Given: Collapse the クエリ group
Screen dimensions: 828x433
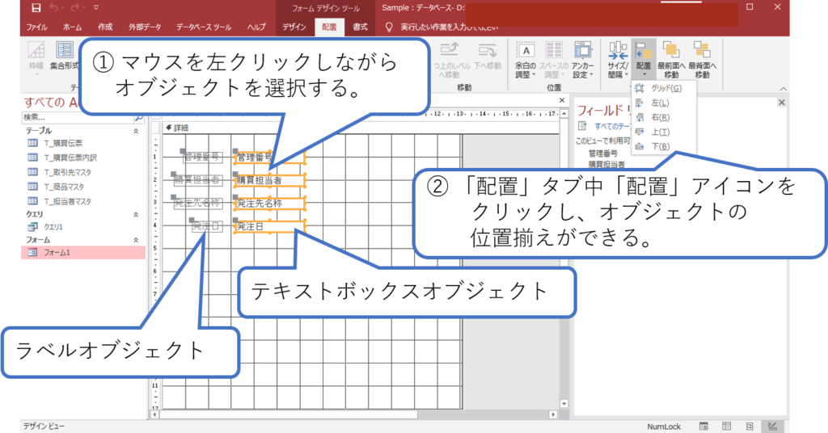Looking at the screenshot, I should (x=136, y=215).
